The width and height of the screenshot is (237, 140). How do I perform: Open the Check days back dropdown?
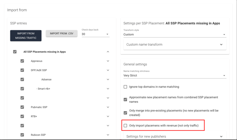tap(95, 34)
